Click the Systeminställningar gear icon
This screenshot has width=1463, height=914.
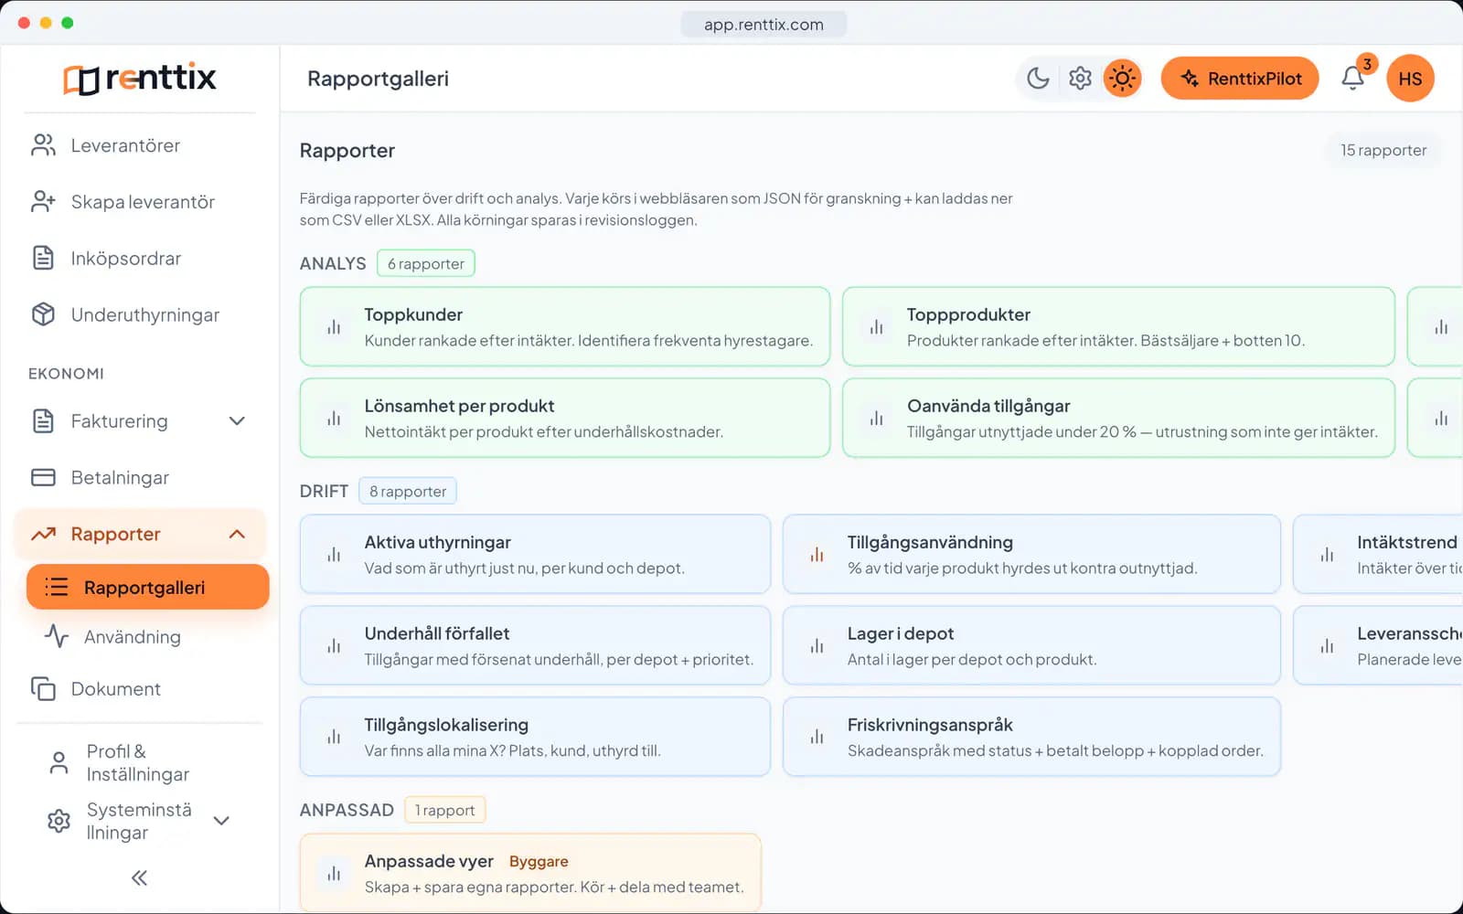59,821
